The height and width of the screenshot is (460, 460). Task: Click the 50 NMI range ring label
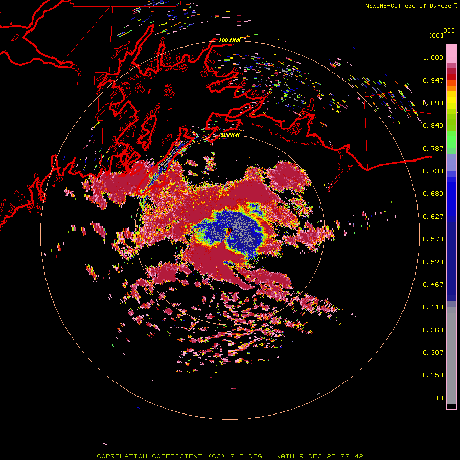(230, 135)
